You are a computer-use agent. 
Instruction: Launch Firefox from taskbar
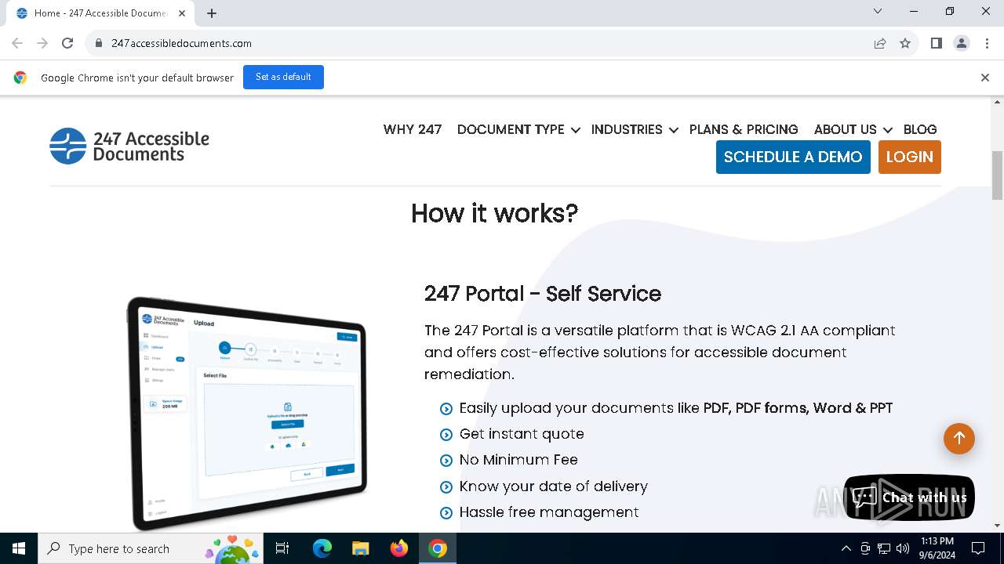399,548
